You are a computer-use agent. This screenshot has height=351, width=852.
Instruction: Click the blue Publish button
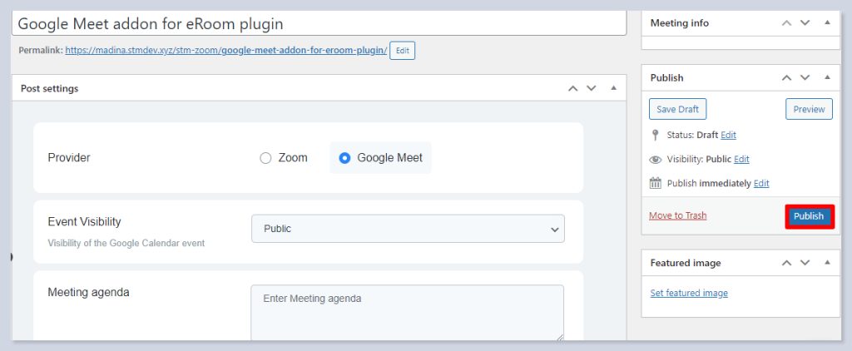pos(808,216)
